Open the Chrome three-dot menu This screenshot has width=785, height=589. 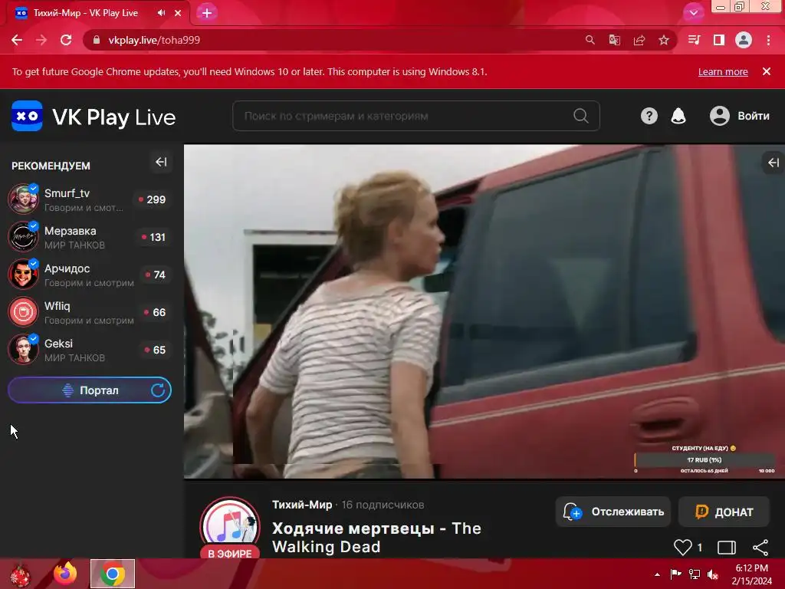[x=768, y=40]
